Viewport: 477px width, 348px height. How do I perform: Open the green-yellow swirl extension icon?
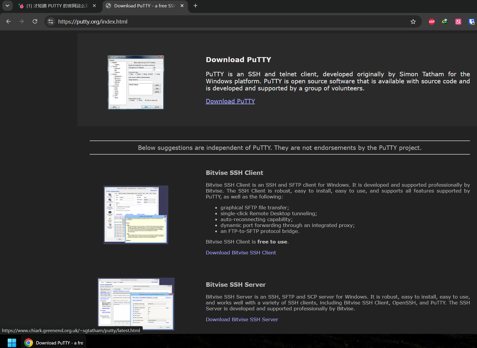point(445,21)
